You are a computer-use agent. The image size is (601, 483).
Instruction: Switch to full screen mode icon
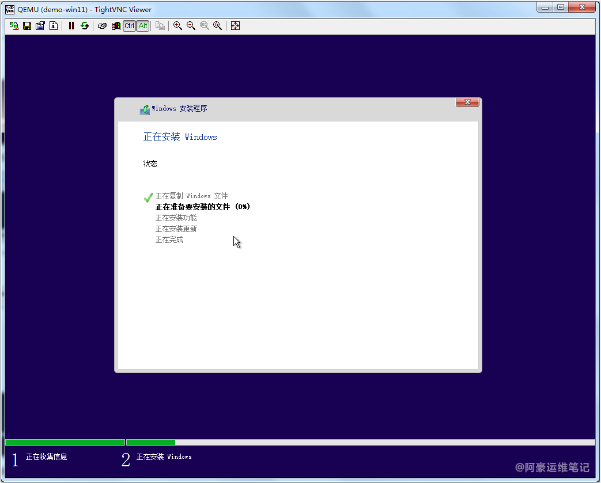click(235, 26)
